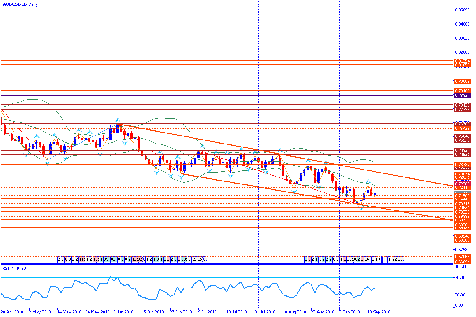This screenshot has width=476, height=317.
Task: Select the 0.74521 price level label
Action: click(462, 155)
